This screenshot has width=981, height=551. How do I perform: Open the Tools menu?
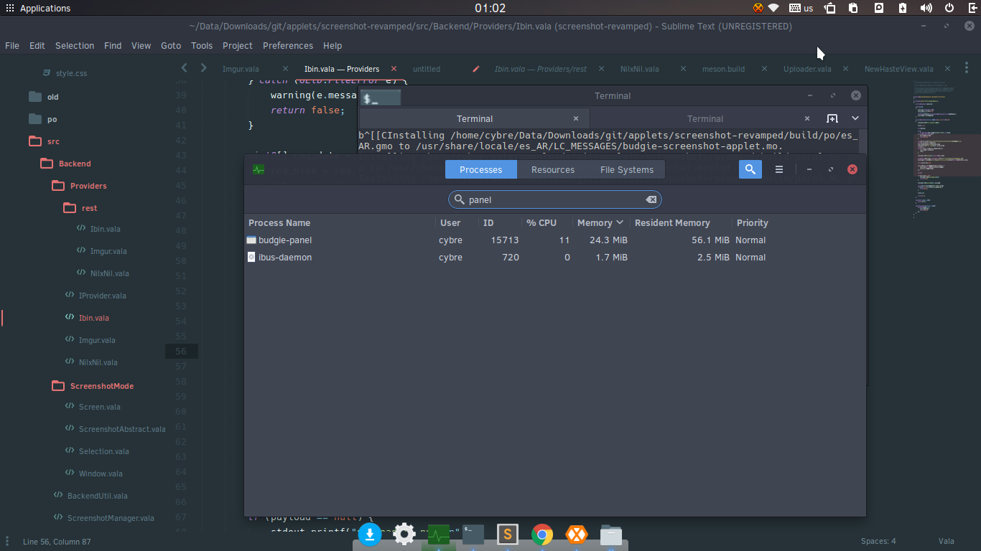(202, 45)
